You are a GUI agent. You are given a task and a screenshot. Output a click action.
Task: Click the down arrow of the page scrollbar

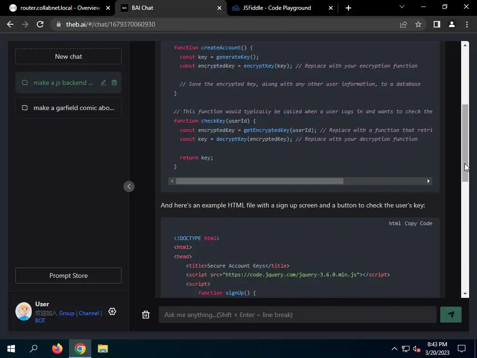[465, 294]
